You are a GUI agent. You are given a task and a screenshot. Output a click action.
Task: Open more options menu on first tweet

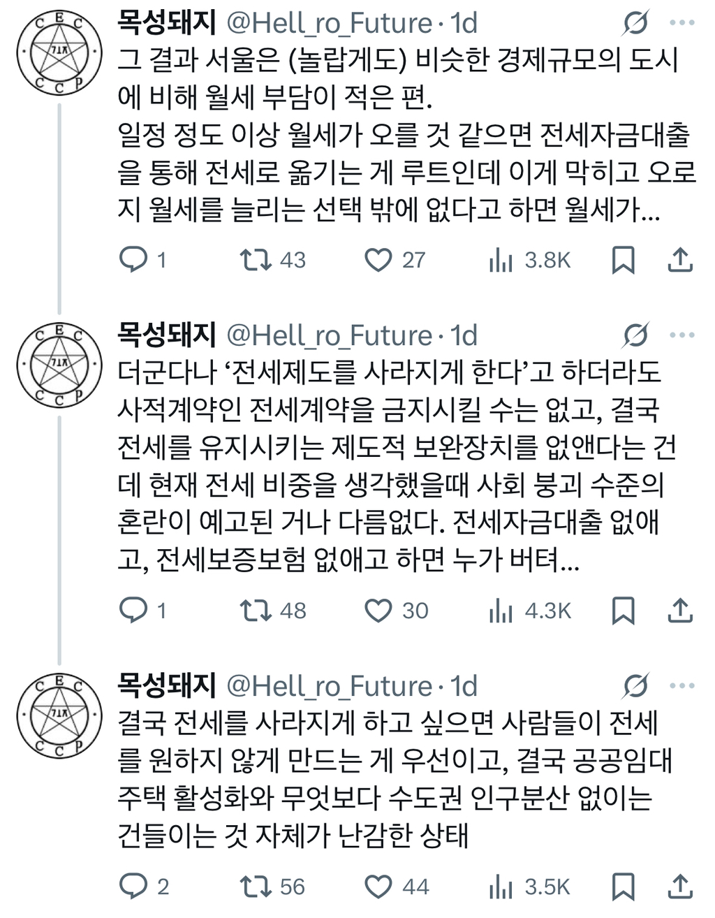(x=681, y=24)
